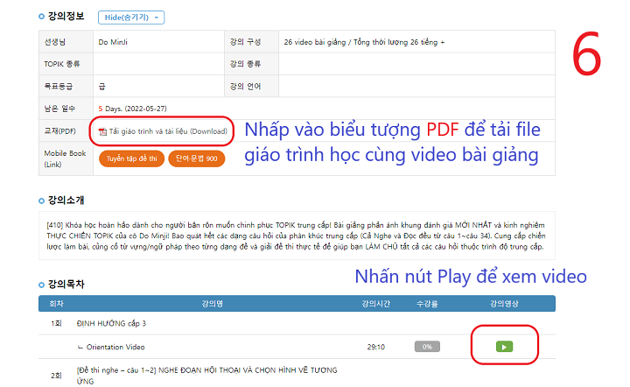630x387 pixels.
Task: Click the 수강률 column header
Action: pos(428,304)
